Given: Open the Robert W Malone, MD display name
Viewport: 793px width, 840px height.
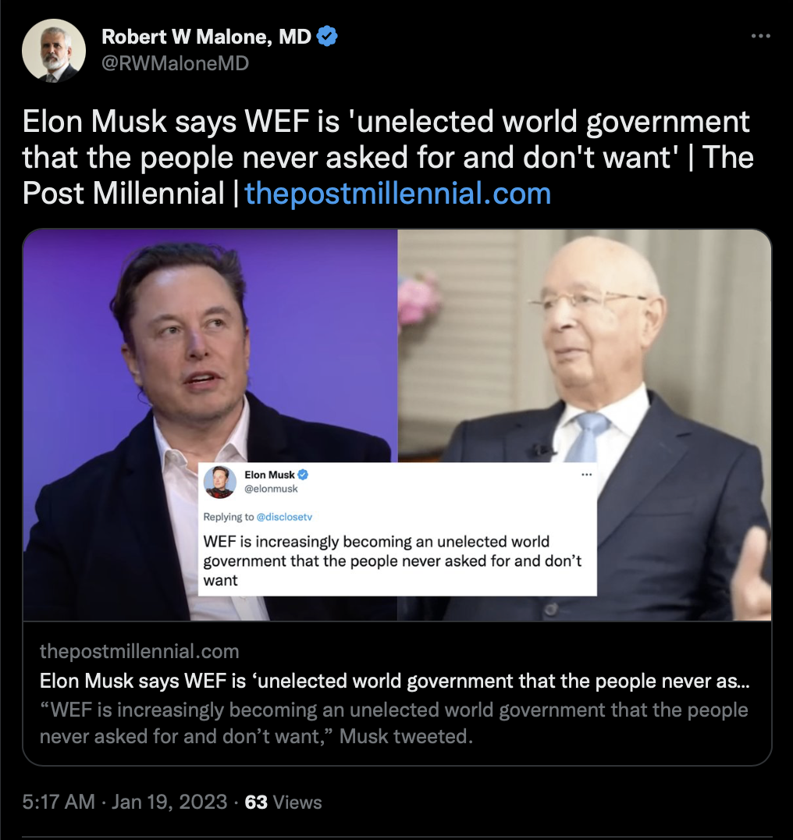Looking at the screenshot, I should (x=206, y=37).
